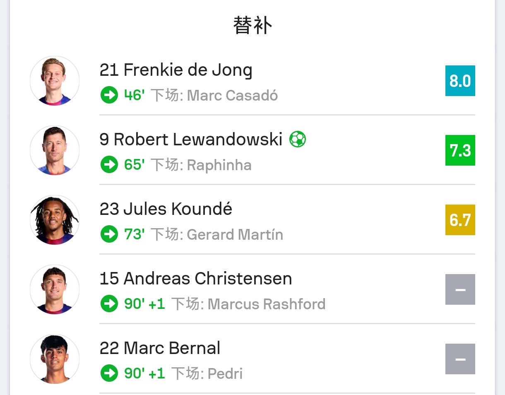Tap Marc Bernal's player photo
This screenshot has width=505, height=395.
click(55, 359)
